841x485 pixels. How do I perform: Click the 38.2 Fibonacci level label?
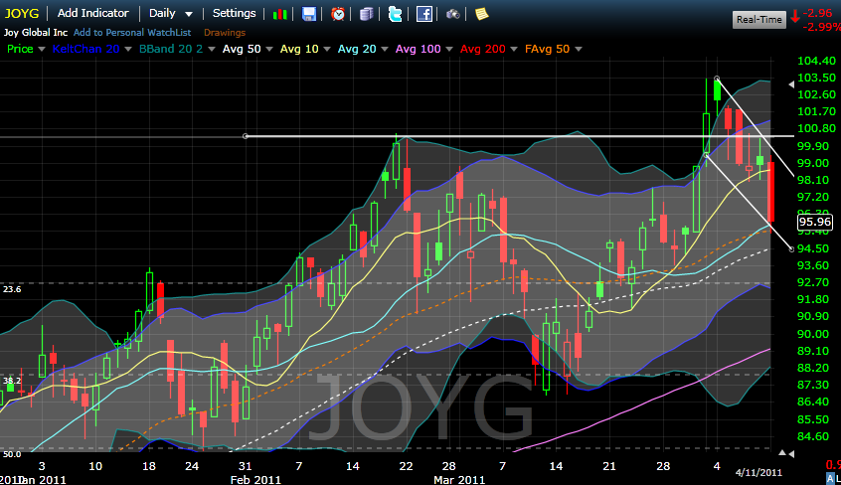12,381
